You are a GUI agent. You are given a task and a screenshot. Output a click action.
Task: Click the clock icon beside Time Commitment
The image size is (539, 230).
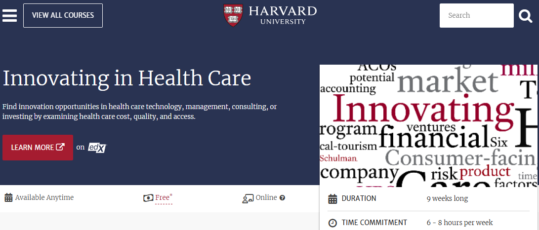pos(332,223)
